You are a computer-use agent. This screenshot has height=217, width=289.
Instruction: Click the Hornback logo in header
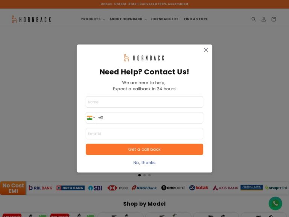(31, 19)
